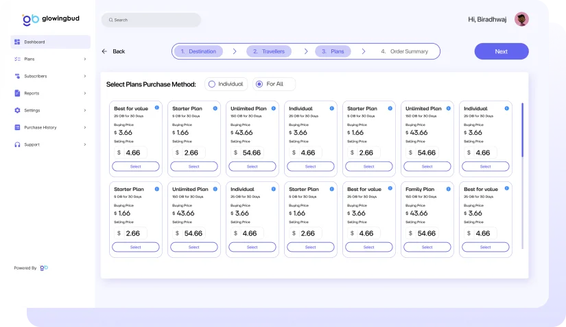Click the Search input field

152,20
